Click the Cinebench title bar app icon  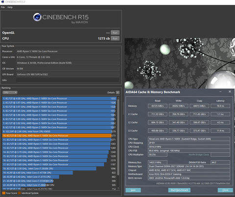click(x=2, y=2)
